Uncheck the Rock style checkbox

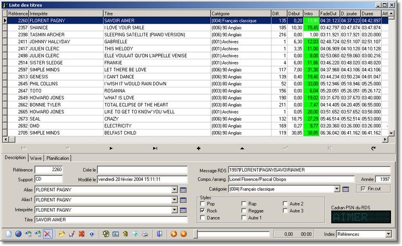click(203, 211)
